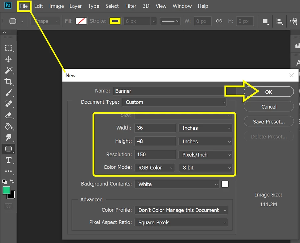
Task: Click the Photoshop Ps logo icon
Action: pos(8,5)
